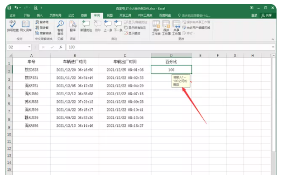Click the Select All corner triangle
The width and height of the screenshot is (282, 175).
[10, 55]
